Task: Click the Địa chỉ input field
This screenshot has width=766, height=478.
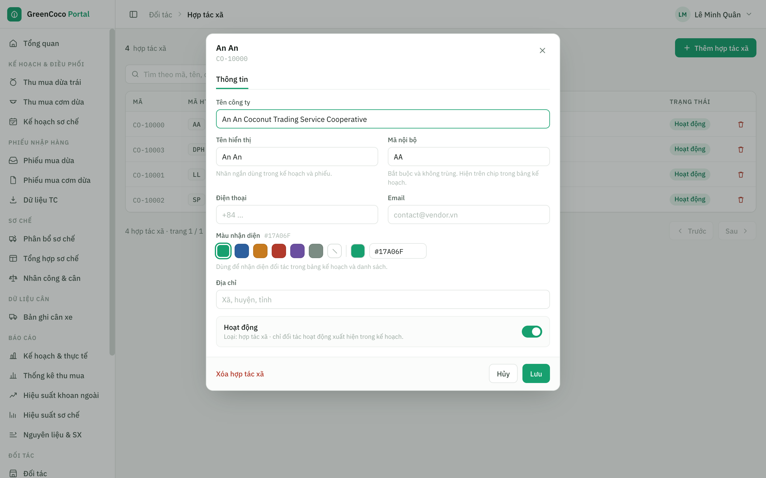Action: coord(383,299)
